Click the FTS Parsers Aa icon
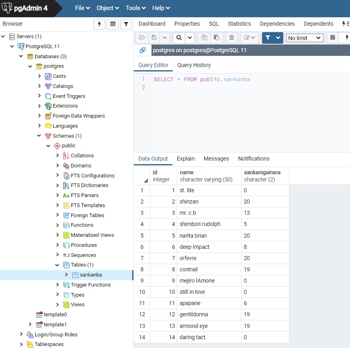The height and width of the screenshot is (348, 350). click(x=66, y=195)
